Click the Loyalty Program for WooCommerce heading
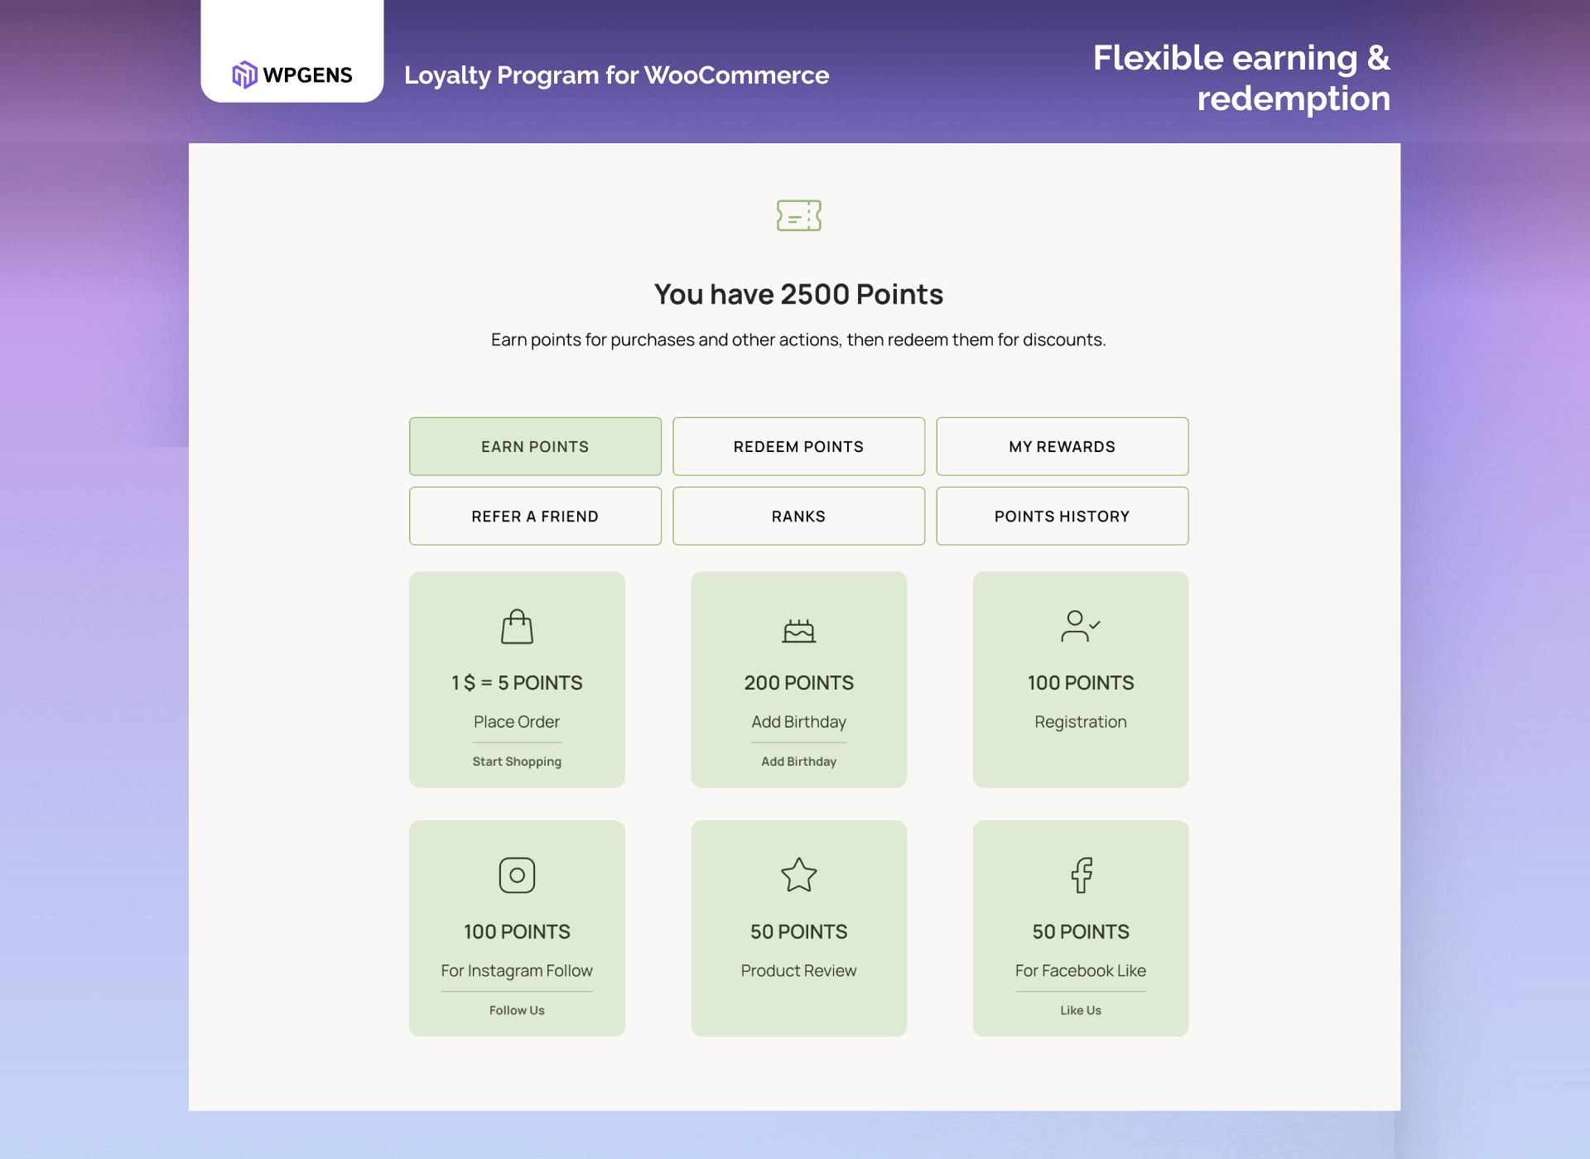The height and width of the screenshot is (1159, 1590). coord(616,75)
